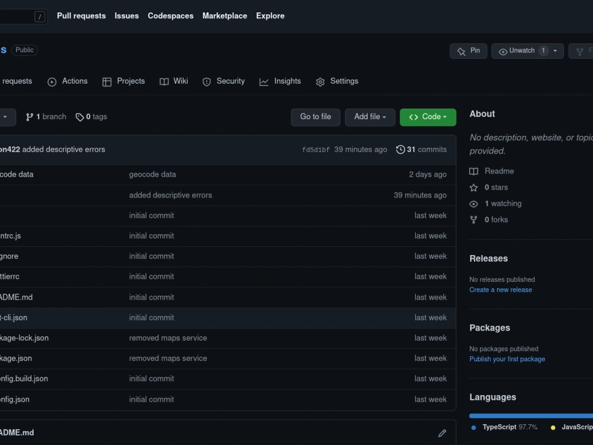This screenshot has height=445, width=593.
Task: Open the Packages heading
Action: point(490,328)
